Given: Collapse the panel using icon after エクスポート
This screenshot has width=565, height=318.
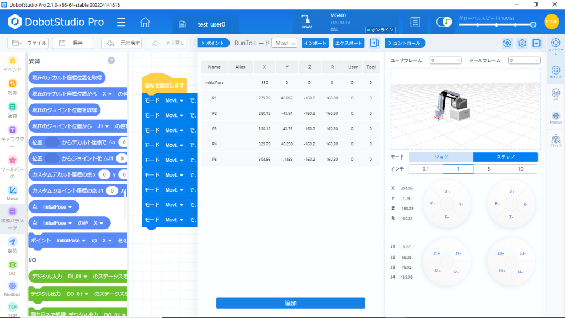Looking at the screenshot, I should [x=375, y=43].
